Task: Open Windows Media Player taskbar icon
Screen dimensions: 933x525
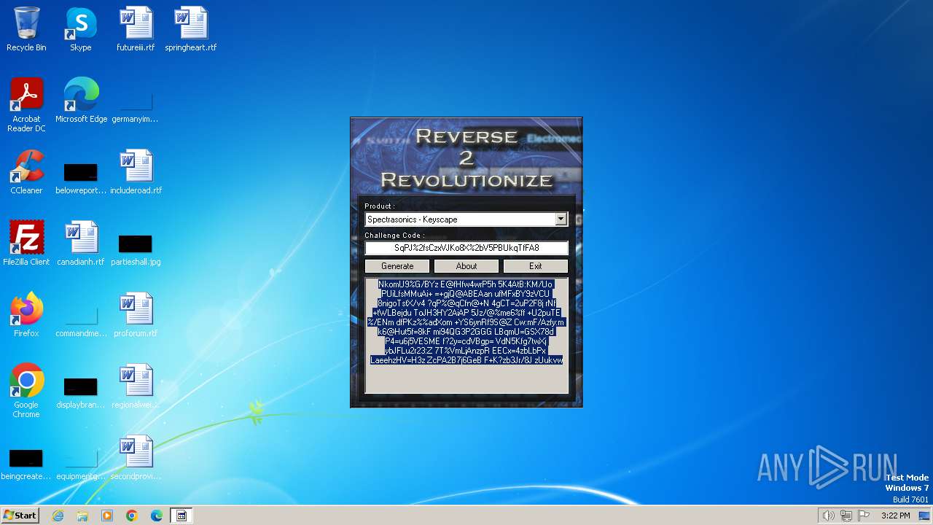Action: [x=107, y=516]
